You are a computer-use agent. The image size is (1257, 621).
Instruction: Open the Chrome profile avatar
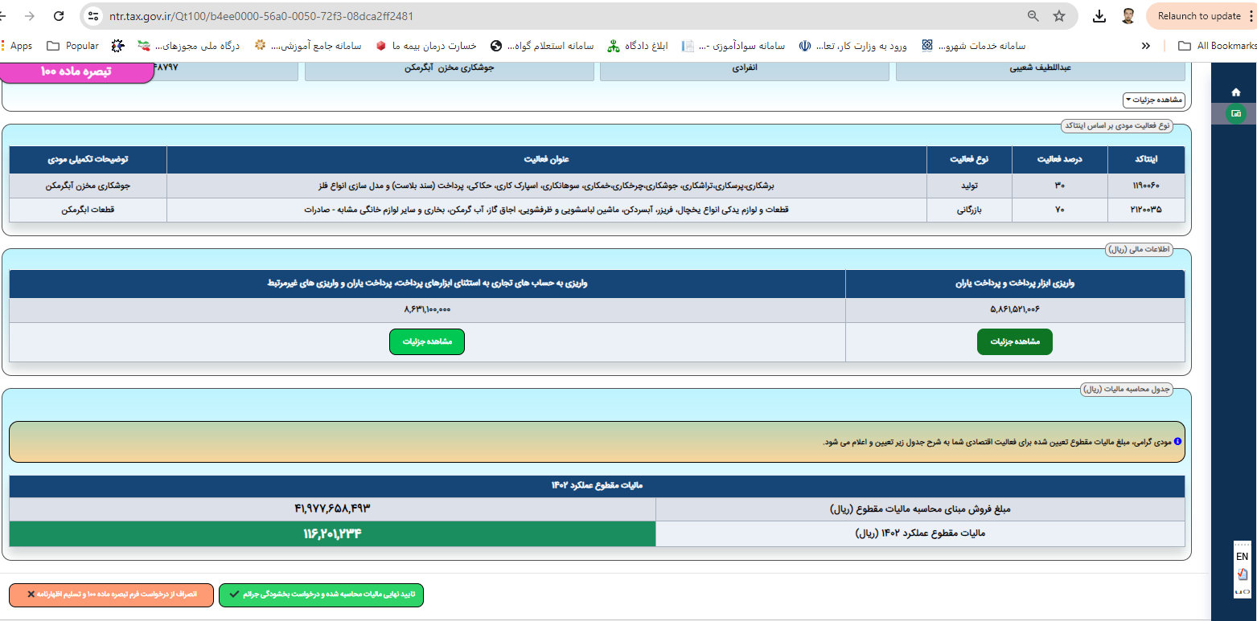tap(1128, 16)
